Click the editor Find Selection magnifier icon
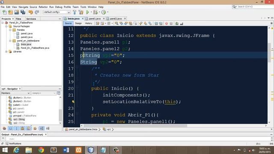The height and width of the screenshot is (154, 274). (x=116, y=24)
